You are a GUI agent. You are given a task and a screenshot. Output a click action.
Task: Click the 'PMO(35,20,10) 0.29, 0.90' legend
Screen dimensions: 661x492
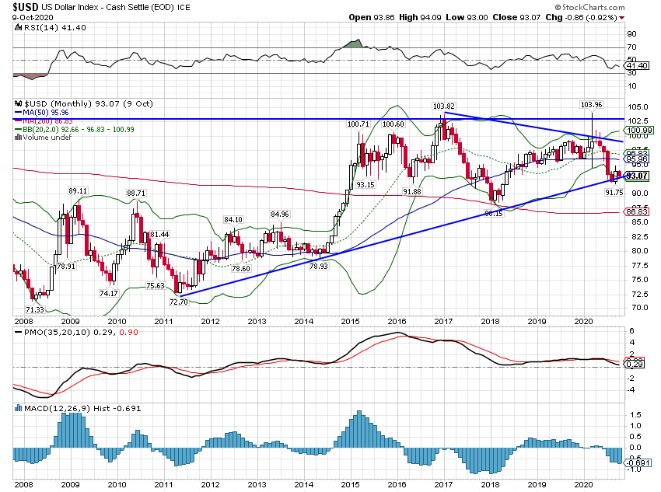pos(81,333)
